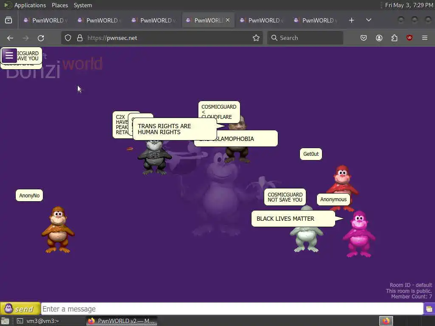
Task: Open the Places menu
Action: coord(60,5)
